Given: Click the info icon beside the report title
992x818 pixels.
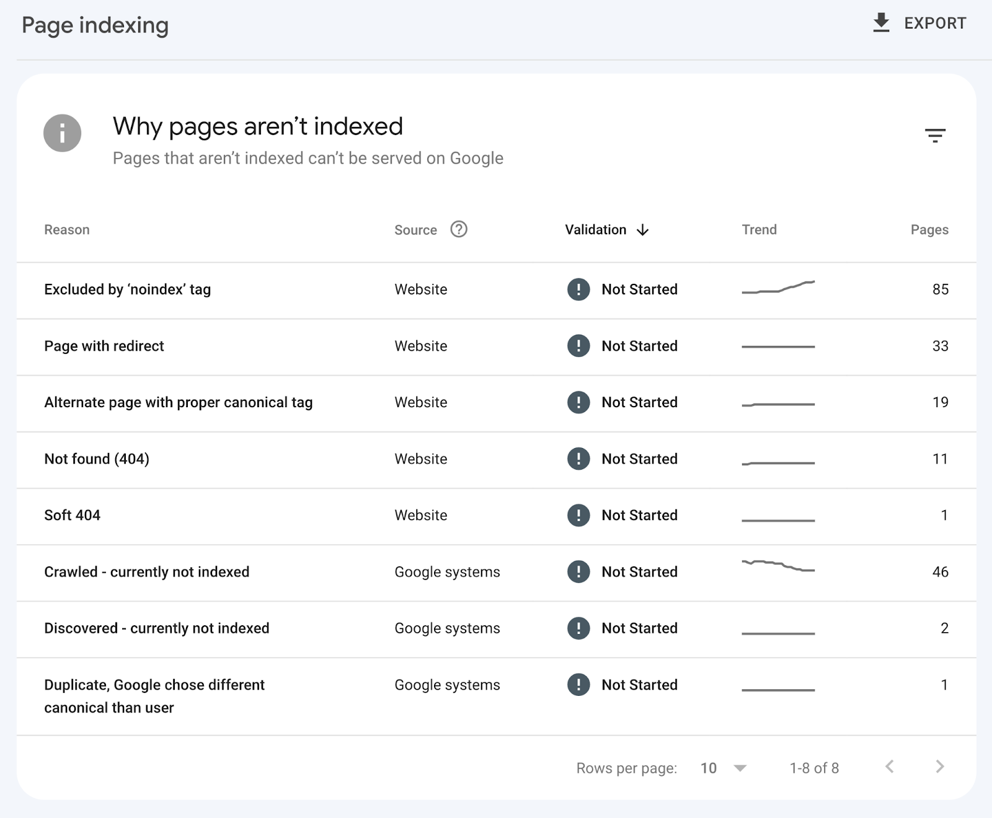Looking at the screenshot, I should tap(62, 133).
